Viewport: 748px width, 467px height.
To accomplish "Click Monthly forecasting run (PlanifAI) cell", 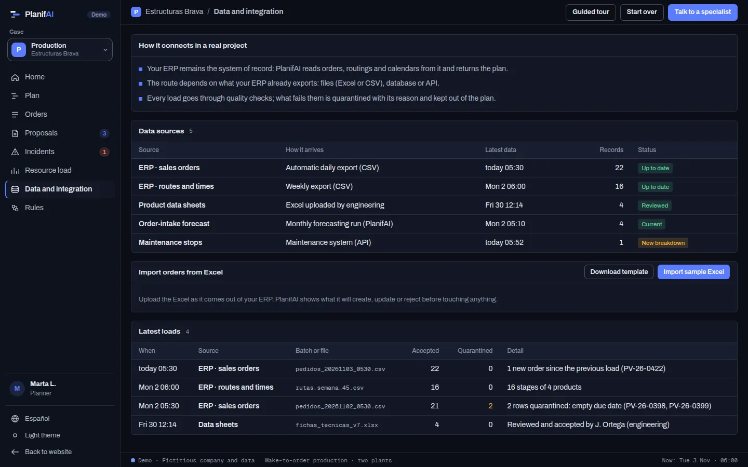I will tap(339, 224).
